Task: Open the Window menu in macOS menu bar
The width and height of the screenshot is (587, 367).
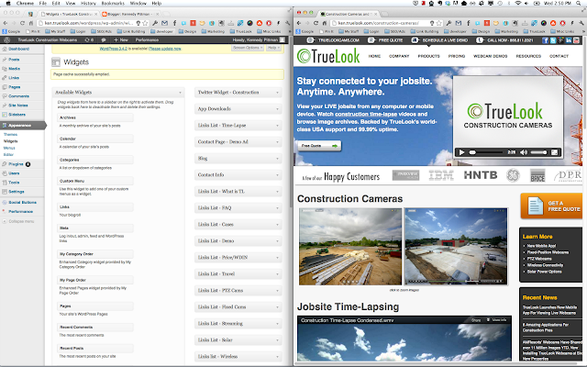Action: pyautogui.click(x=138, y=4)
